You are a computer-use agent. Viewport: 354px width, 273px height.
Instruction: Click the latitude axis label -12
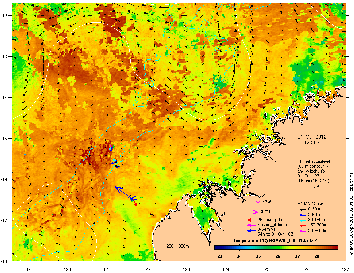point(4,16)
